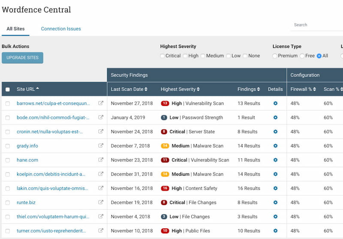Sort by Scan % column
This screenshot has width=343, height=239.
tap(333, 89)
